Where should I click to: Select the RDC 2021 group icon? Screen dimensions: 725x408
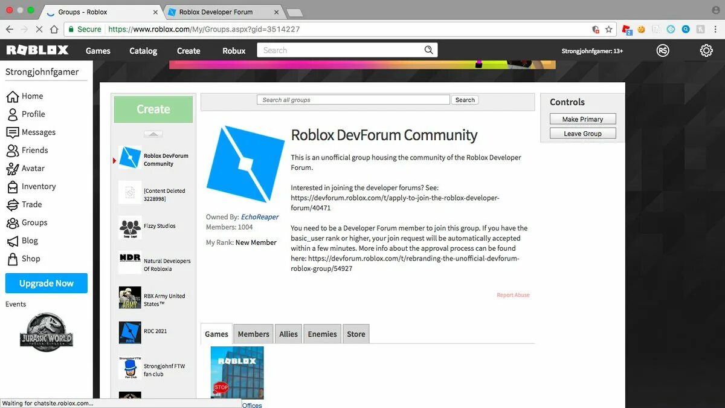(130, 332)
